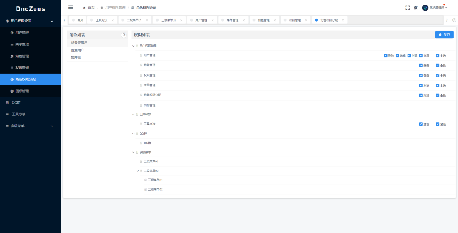
Task: Close the 工具方法 tab
Action: 112,20
